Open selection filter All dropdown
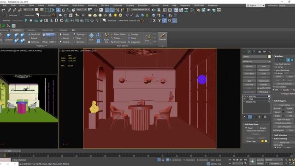 29,10
